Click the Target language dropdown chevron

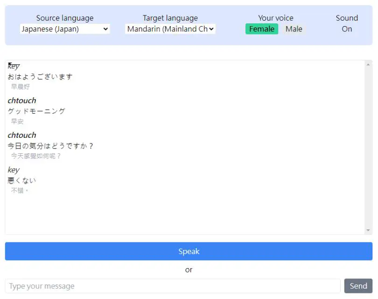211,29
